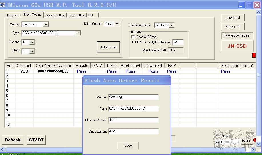Click the Load INI button
The width and height of the screenshot is (262, 155).
coord(233,17)
